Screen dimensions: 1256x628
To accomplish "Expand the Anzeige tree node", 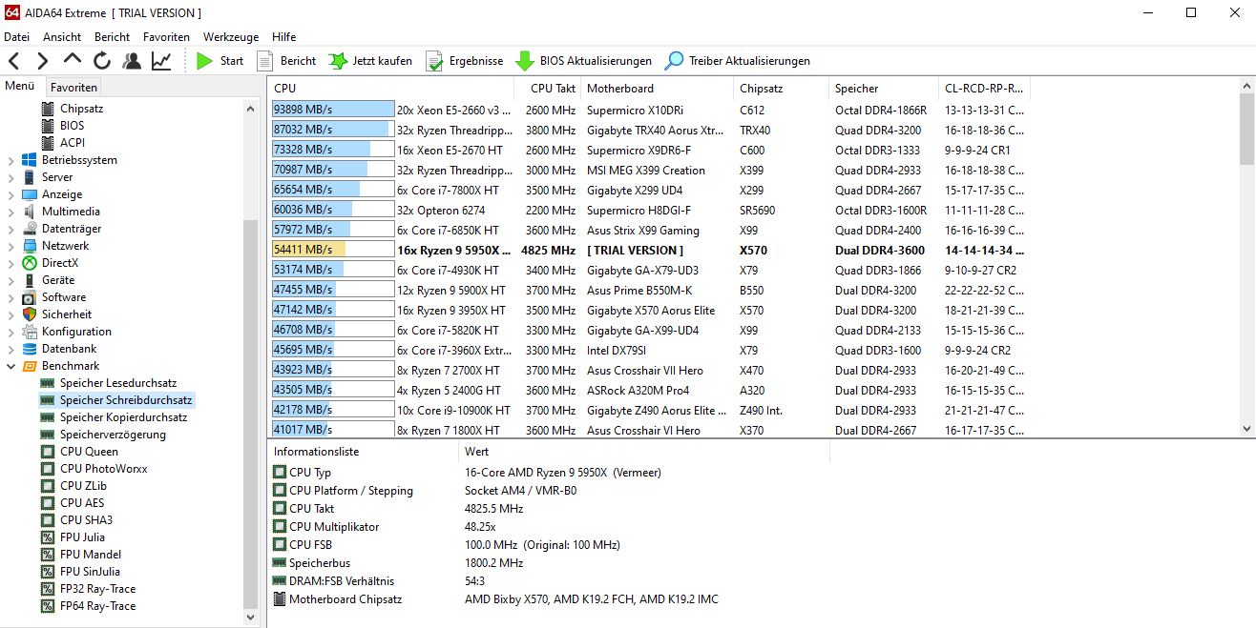I will [x=11, y=194].
